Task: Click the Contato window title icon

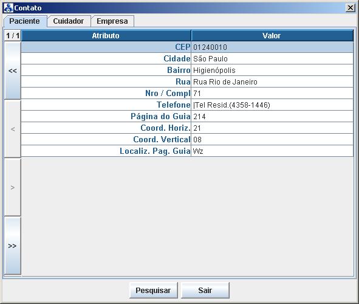Action: pos(9,8)
